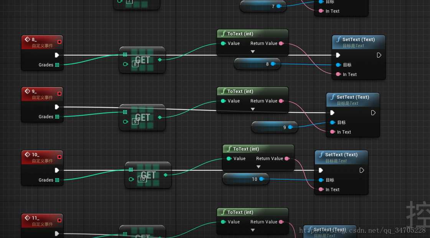
Task: Click the exec output pin of event 9_
Action: pos(57,107)
